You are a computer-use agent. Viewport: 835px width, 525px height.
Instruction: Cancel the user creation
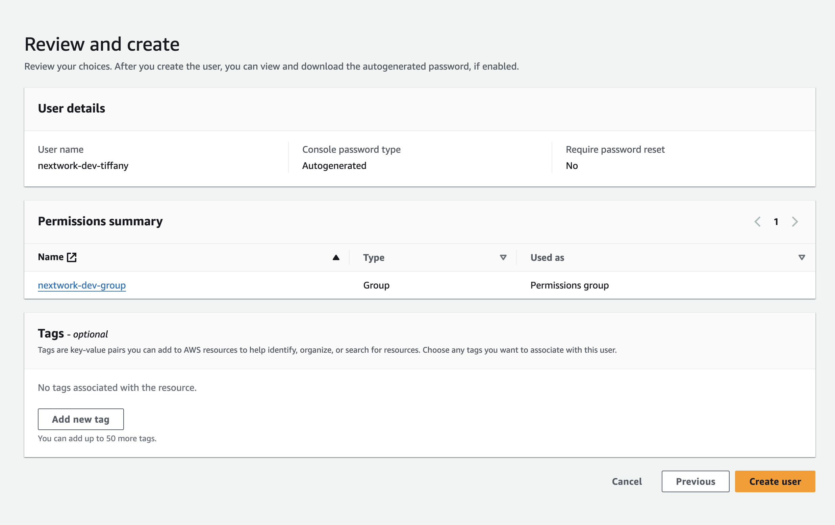point(627,481)
